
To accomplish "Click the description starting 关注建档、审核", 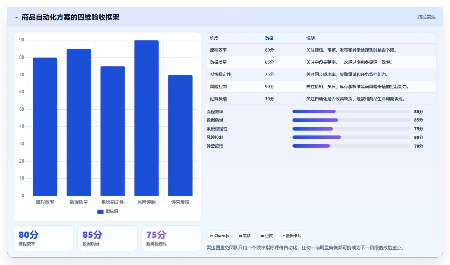I will point(351,50).
